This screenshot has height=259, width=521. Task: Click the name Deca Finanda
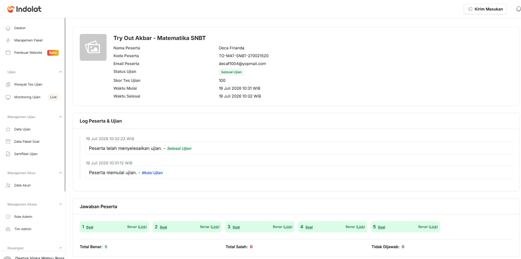click(231, 48)
